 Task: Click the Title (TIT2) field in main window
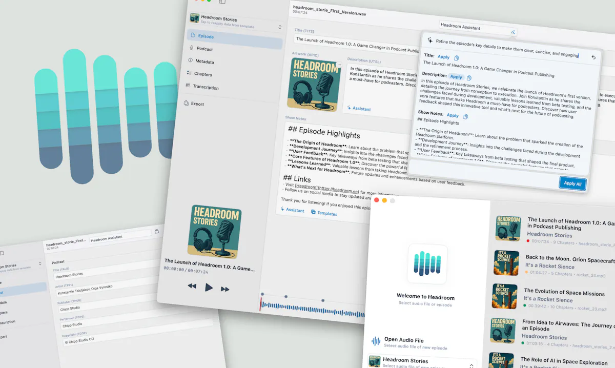click(x=357, y=44)
